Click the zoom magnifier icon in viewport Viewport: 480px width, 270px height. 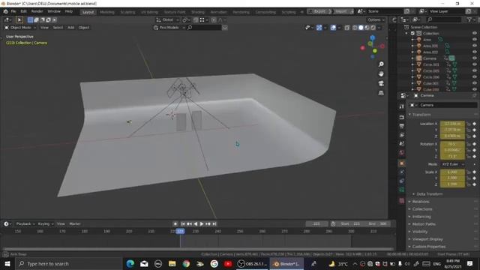pyautogui.click(x=381, y=64)
